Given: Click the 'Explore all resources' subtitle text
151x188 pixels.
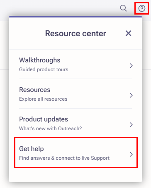Looking at the screenshot, I should click(43, 99).
